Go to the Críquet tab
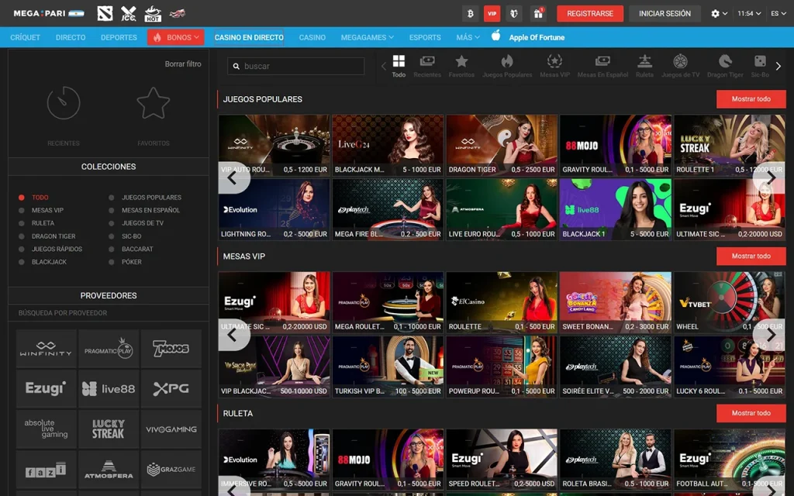Image resolution: width=794 pixels, height=496 pixels. tap(26, 37)
